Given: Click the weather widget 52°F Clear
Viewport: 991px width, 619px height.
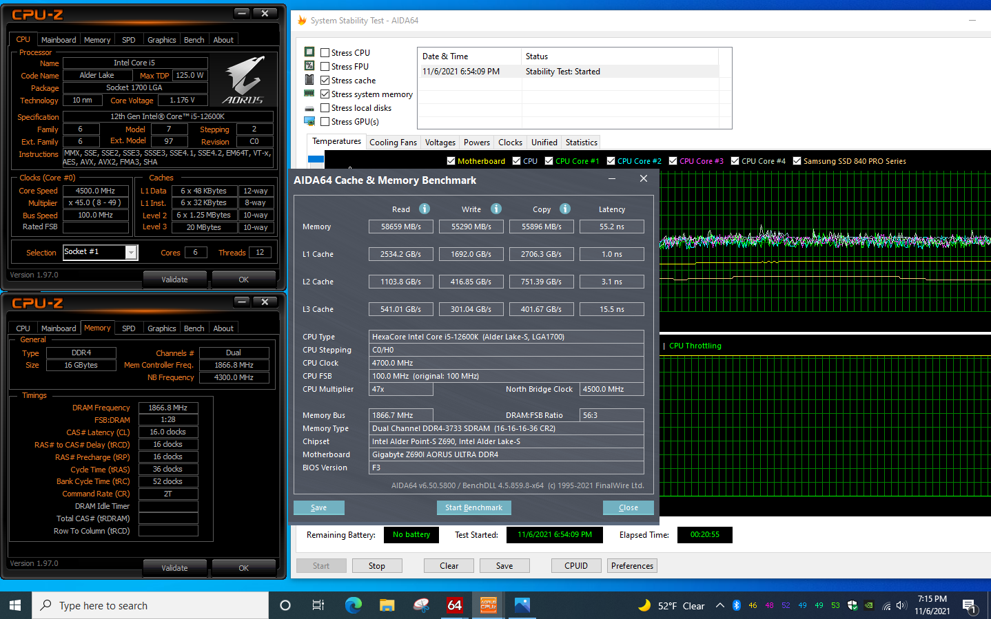Looking at the screenshot, I should point(671,606).
